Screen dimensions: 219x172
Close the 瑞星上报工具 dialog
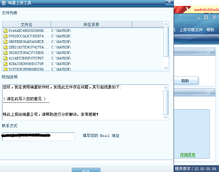169,2
